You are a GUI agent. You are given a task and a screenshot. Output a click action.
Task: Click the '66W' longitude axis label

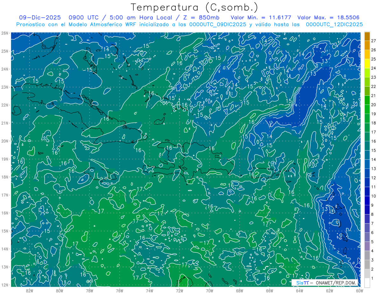click(x=270, y=291)
